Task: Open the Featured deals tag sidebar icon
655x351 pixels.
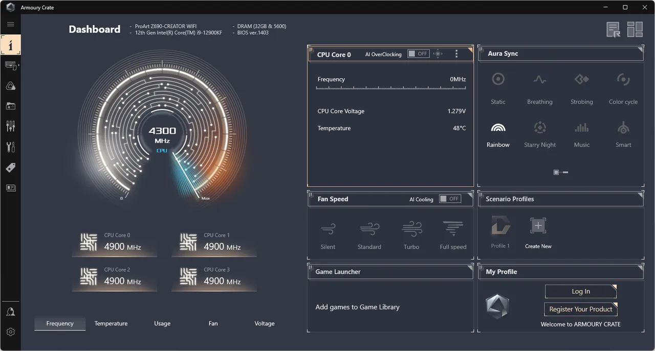Action: click(11, 168)
